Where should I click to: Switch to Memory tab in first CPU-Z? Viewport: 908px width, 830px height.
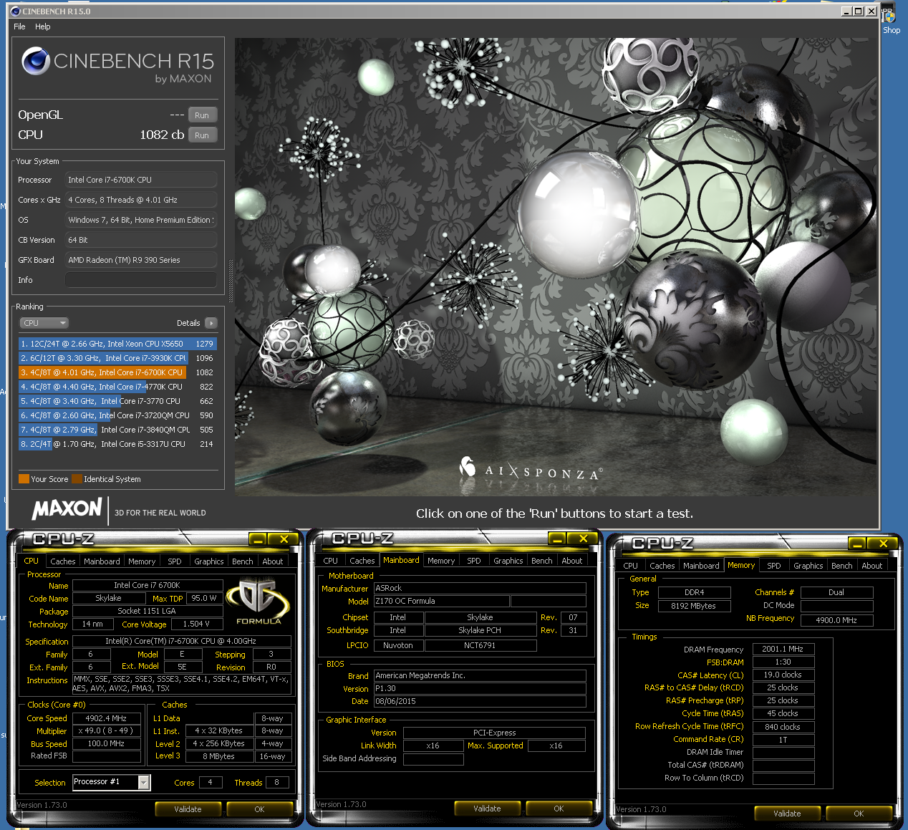(142, 561)
